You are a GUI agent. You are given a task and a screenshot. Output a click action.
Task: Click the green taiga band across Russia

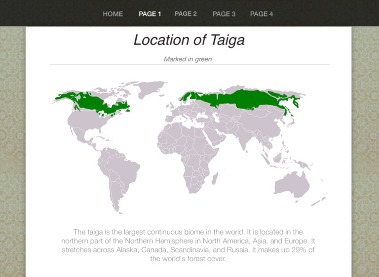pos(242,99)
